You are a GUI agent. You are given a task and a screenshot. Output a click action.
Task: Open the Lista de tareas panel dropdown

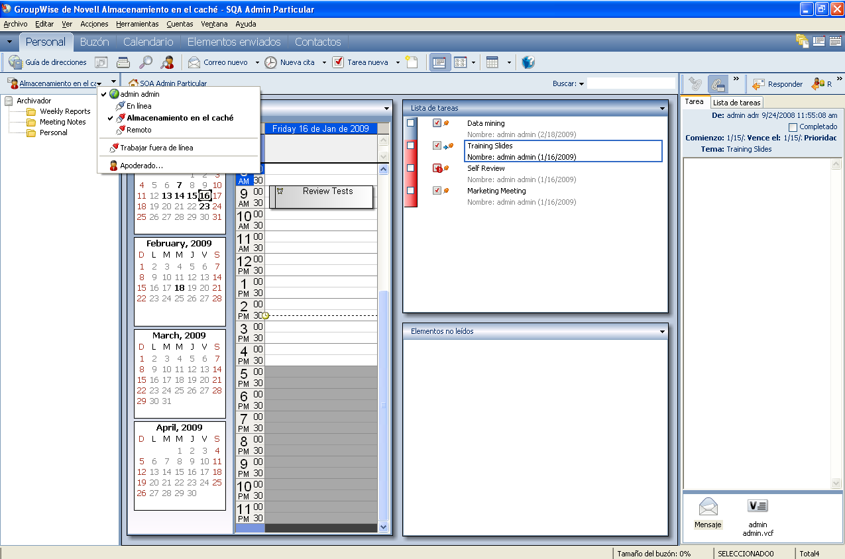click(662, 108)
